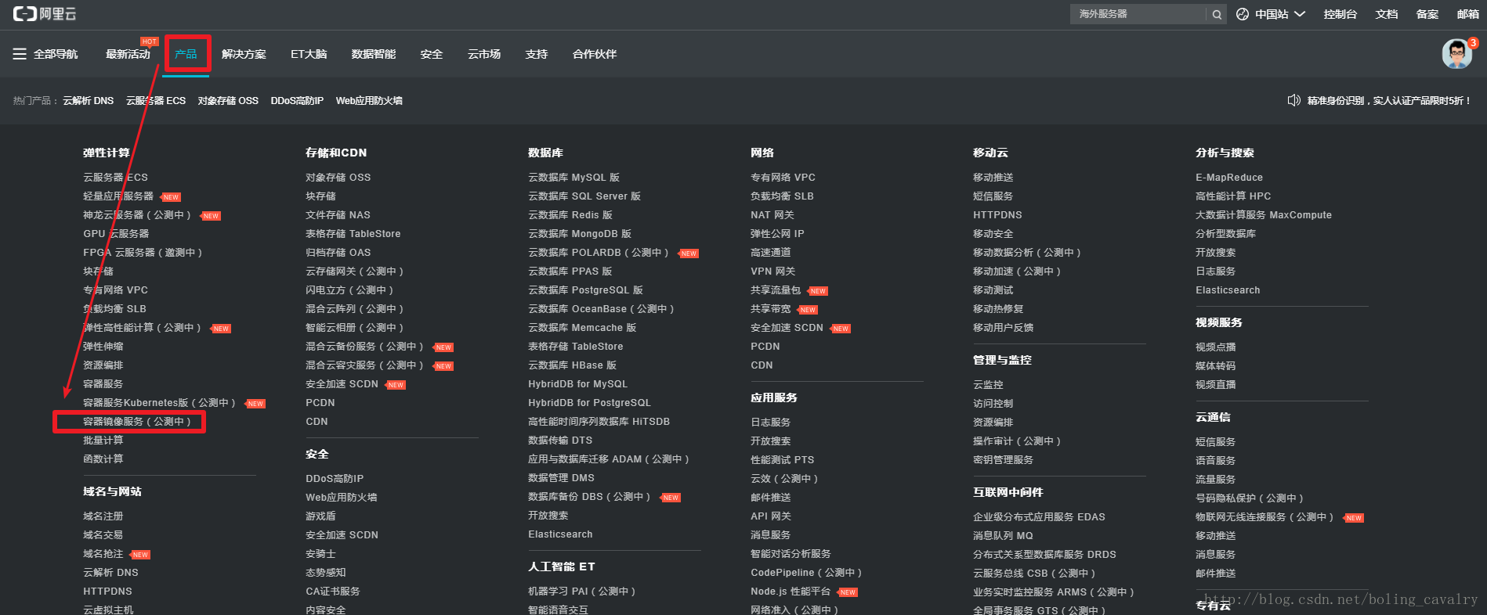Click into the 海外服务器 search field
Image resolution: width=1487 pixels, height=615 pixels.
tap(1138, 14)
